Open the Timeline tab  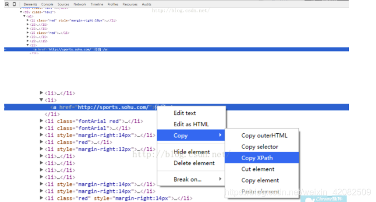96,4
